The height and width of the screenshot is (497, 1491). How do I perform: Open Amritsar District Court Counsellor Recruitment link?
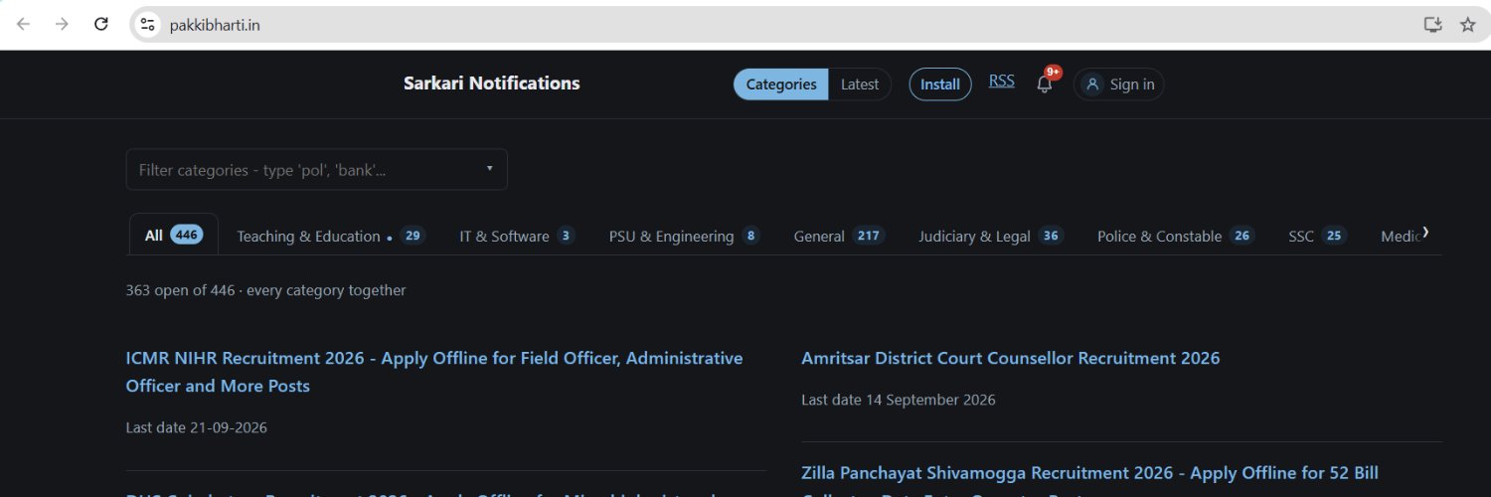pyautogui.click(x=1011, y=358)
